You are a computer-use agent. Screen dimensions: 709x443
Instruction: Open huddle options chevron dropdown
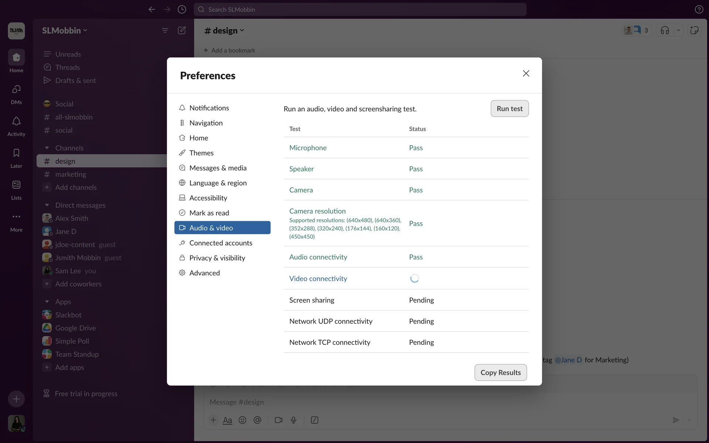(678, 30)
